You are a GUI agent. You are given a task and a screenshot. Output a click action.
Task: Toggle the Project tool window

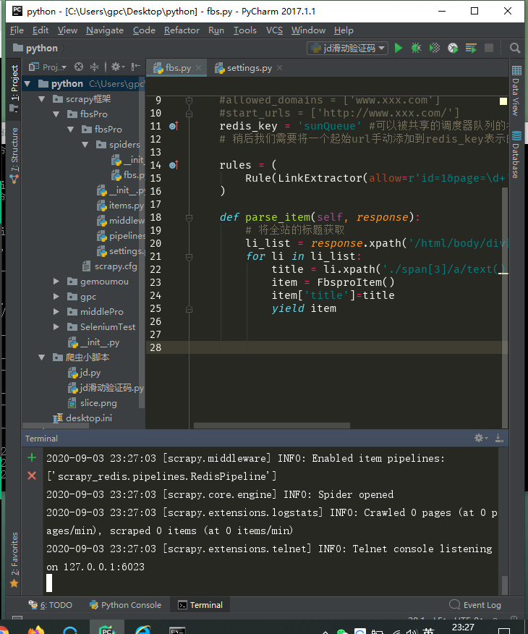(x=14, y=88)
